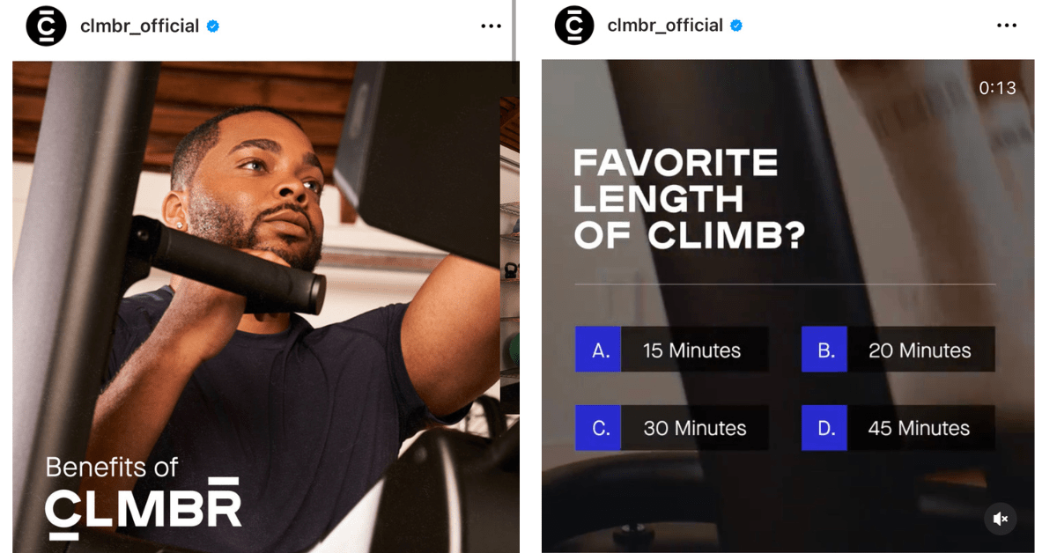Click the clmbr_official username on right post
This screenshot has width=1057, height=553.
tap(666, 26)
